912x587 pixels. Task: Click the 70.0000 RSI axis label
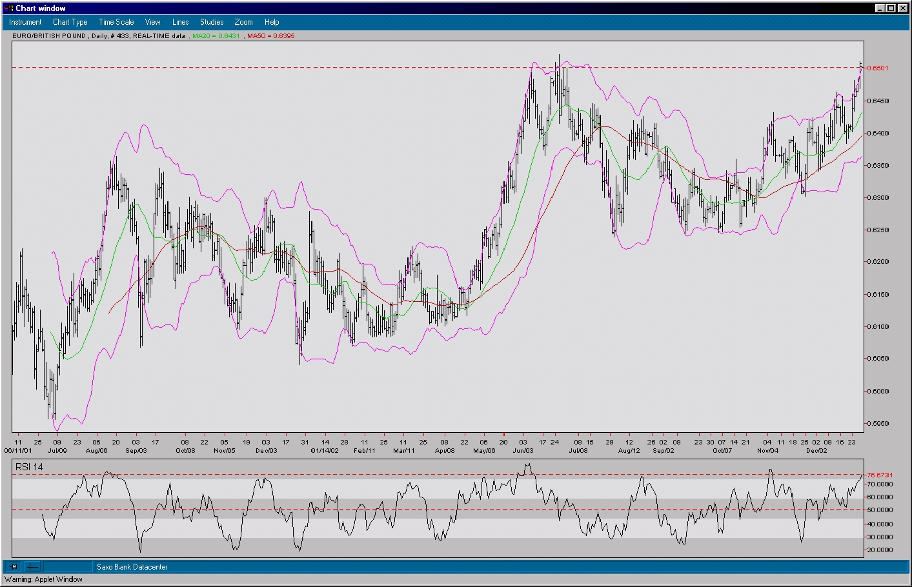[880, 484]
